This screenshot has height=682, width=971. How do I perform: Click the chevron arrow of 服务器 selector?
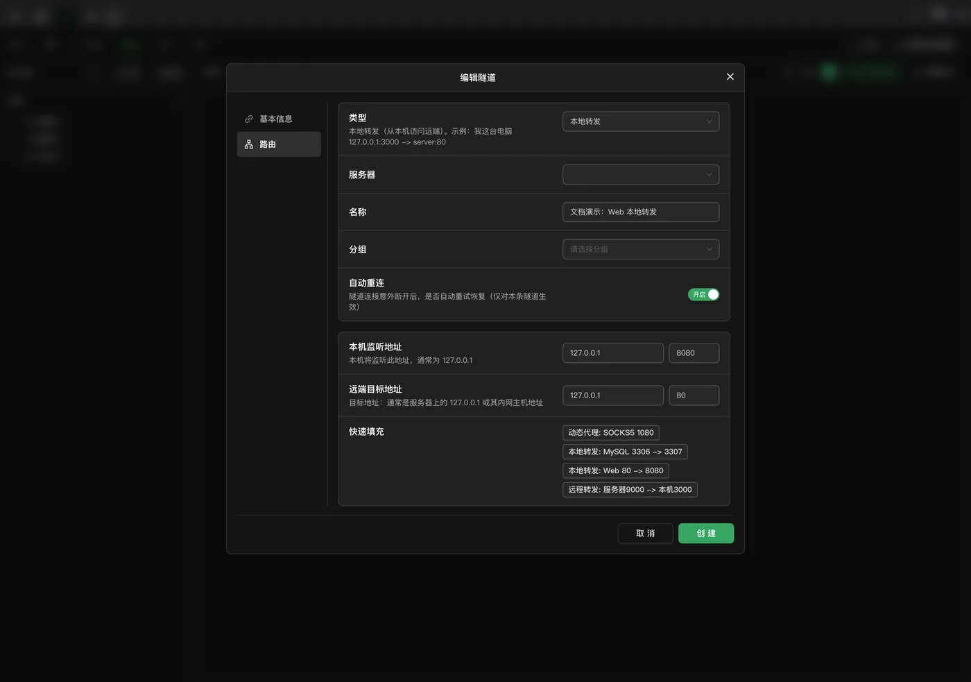709,175
